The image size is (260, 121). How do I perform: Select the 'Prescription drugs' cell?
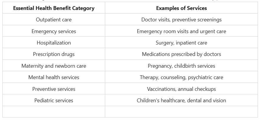coord(54,54)
